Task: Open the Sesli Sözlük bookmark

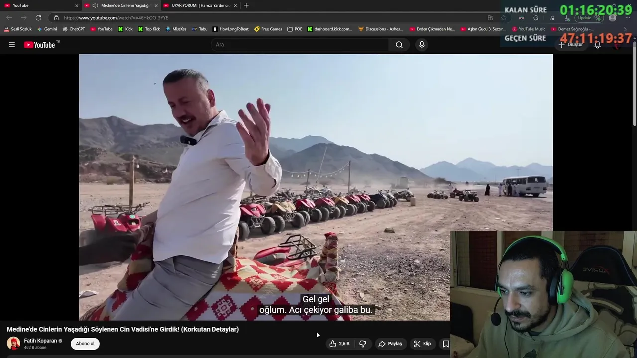Action: coord(18,29)
